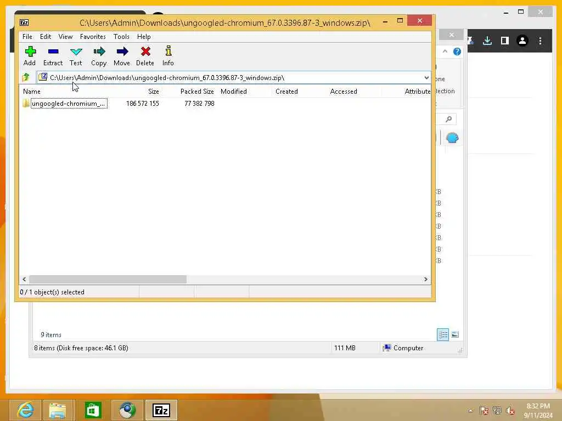Open the browser three-dot menu

click(x=540, y=41)
